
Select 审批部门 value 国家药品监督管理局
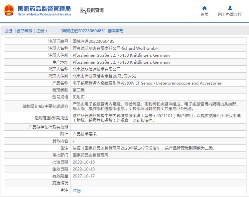90,155
